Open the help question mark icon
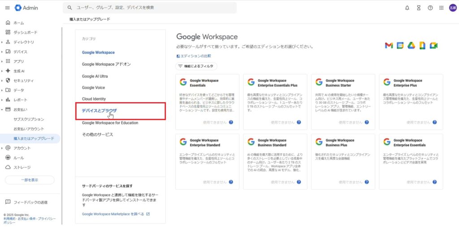 pos(430,8)
